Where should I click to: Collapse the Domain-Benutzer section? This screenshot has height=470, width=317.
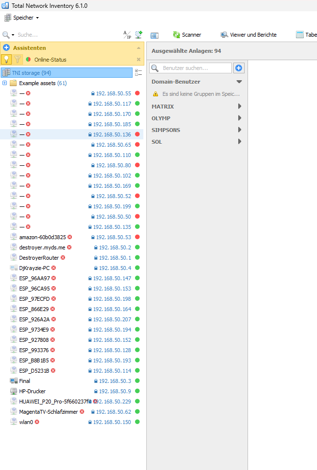coord(239,82)
